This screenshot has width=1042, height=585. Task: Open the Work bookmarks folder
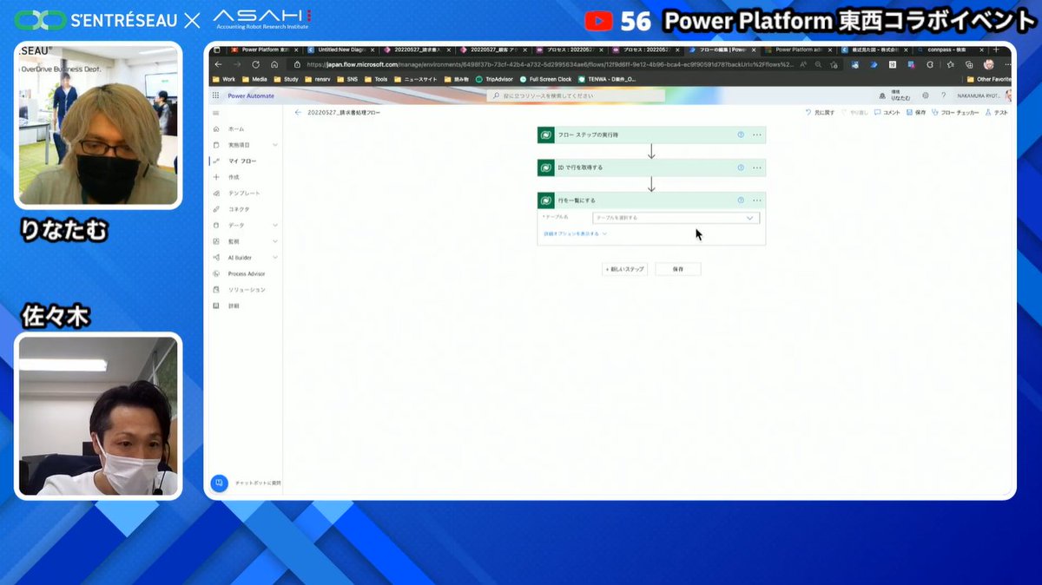coord(224,79)
